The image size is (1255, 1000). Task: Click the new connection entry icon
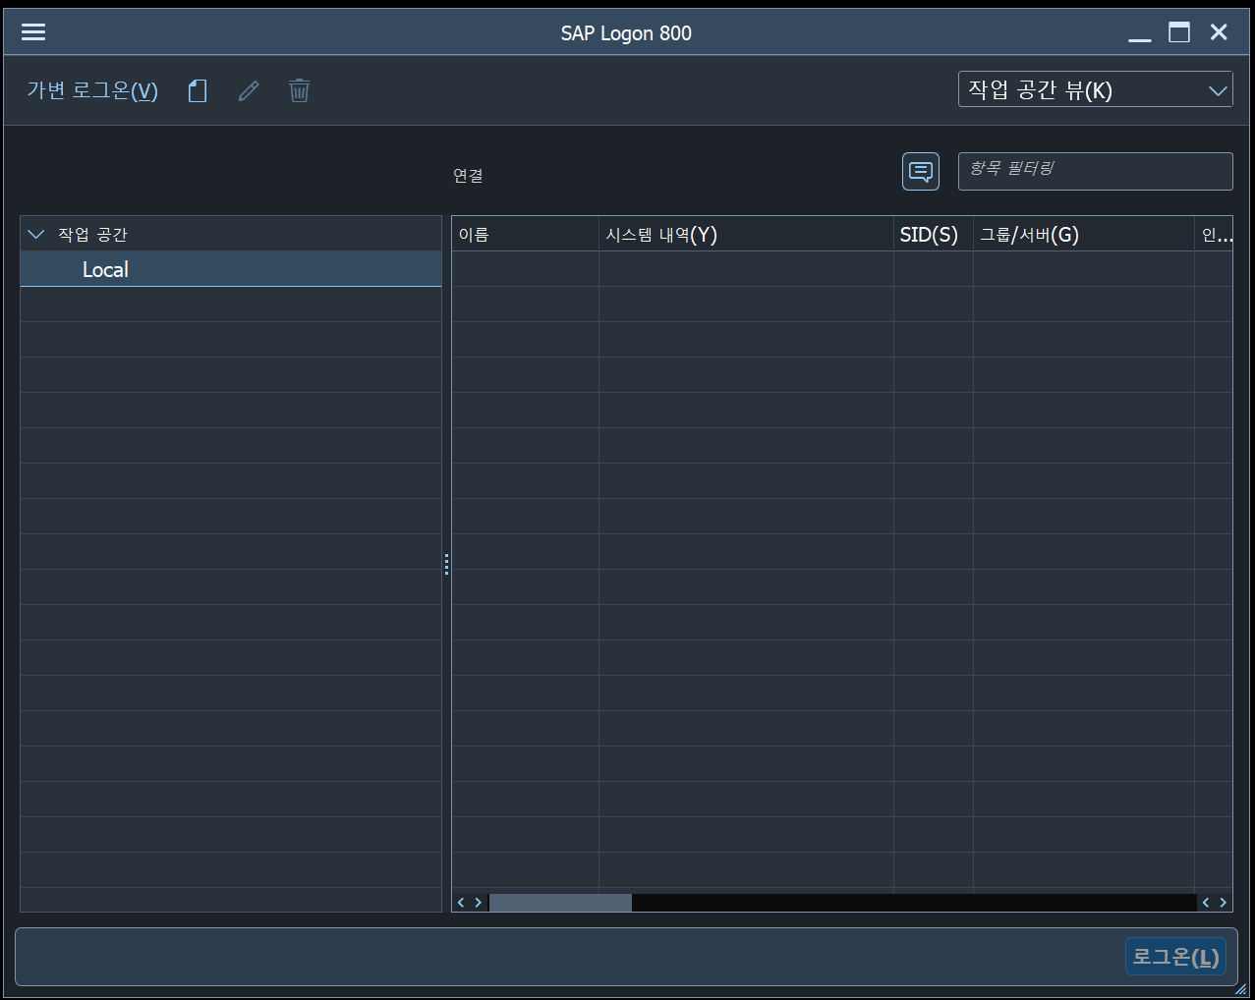(x=198, y=91)
